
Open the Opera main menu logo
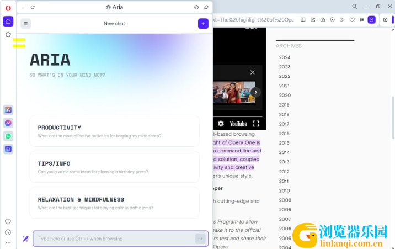coord(8,8)
